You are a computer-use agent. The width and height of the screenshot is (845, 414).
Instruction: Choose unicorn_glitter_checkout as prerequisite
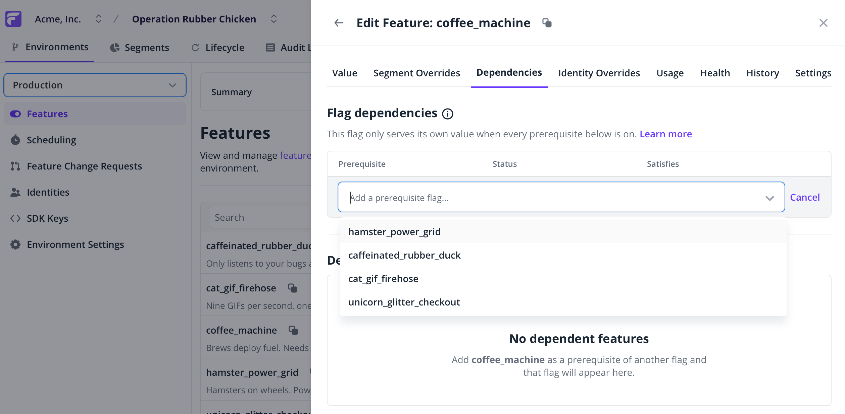[x=563, y=302]
